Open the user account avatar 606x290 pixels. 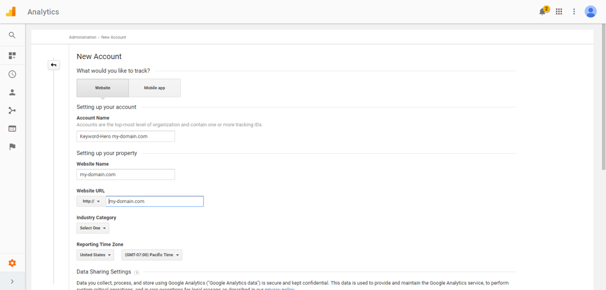591,12
